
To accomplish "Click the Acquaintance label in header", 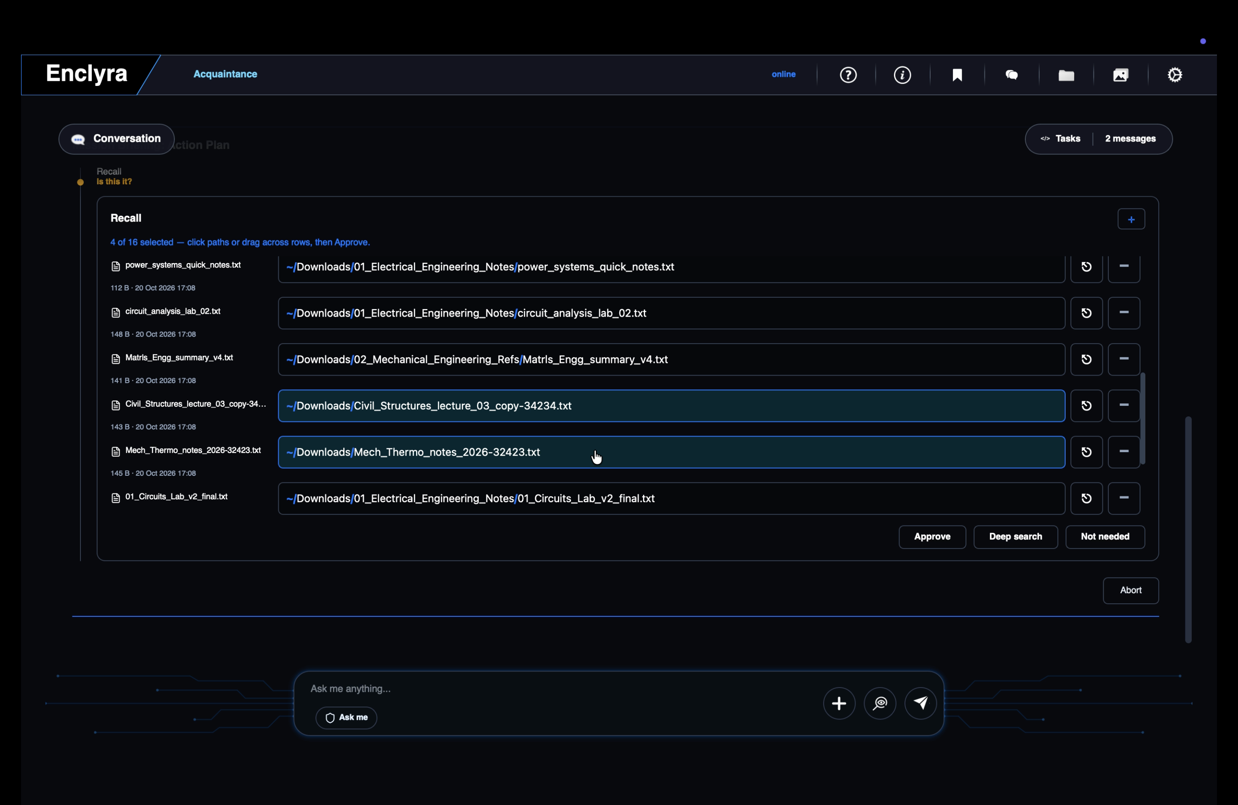I will tap(225, 75).
